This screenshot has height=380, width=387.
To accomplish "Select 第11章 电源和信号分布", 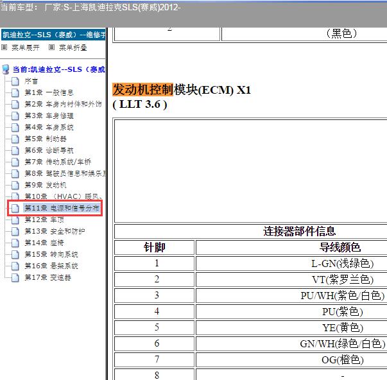I will pyautogui.click(x=62, y=208).
